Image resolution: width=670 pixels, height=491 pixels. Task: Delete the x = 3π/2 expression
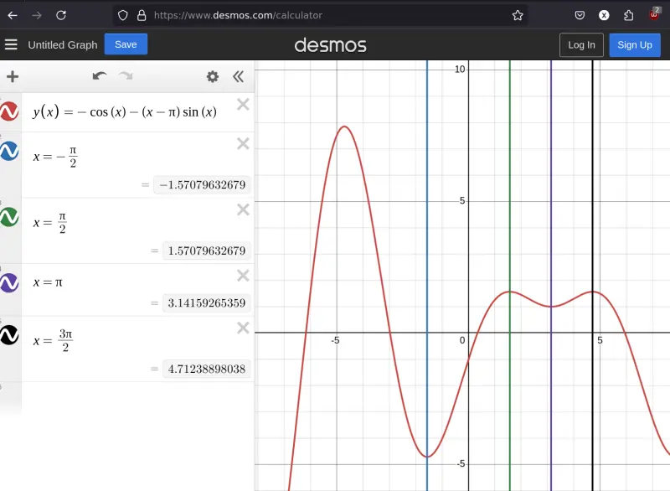tap(243, 328)
